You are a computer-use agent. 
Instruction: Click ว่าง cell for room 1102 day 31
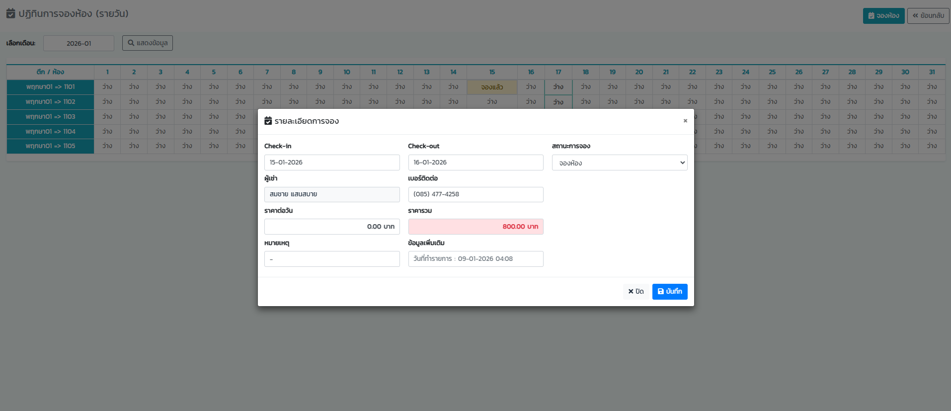[932, 102]
